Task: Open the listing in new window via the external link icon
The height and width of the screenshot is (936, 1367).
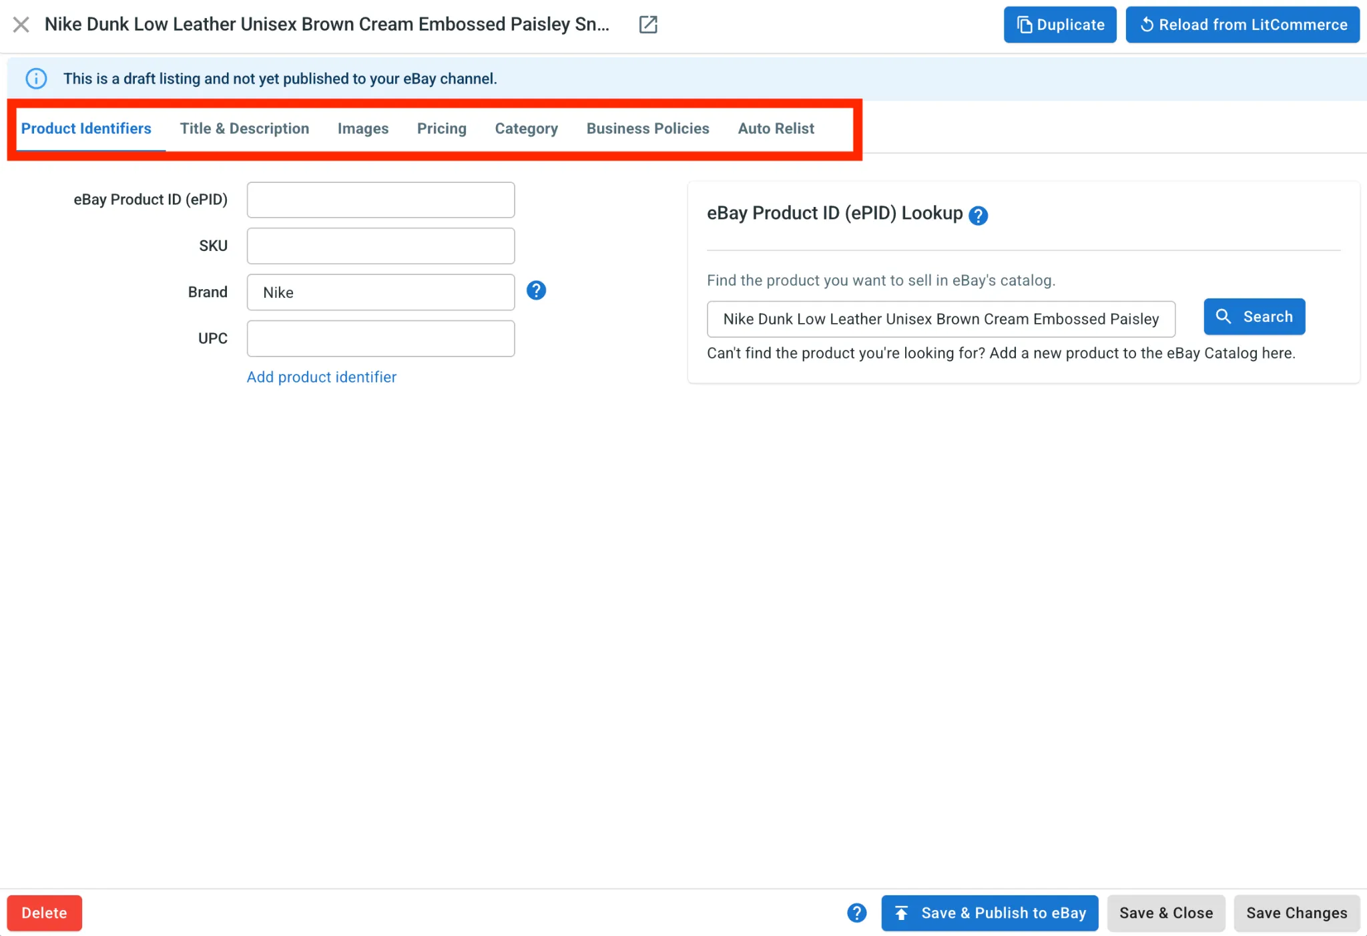Action: (648, 25)
